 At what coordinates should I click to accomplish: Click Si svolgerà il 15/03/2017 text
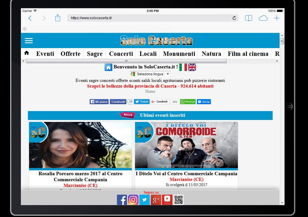186,185
